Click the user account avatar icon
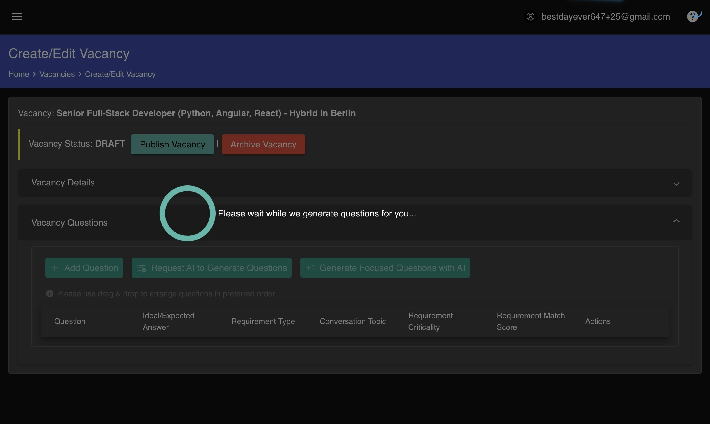This screenshot has width=710, height=424. pyautogui.click(x=531, y=16)
